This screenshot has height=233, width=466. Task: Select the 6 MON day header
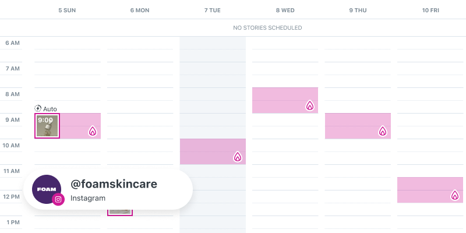pyautogui.click(x=140, y=10)
